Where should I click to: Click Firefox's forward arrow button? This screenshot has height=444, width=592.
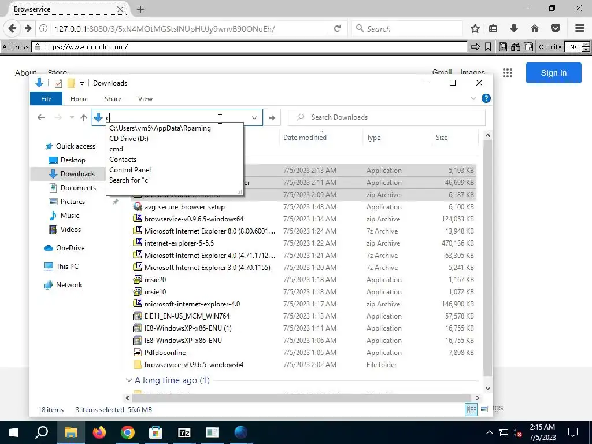28,28
